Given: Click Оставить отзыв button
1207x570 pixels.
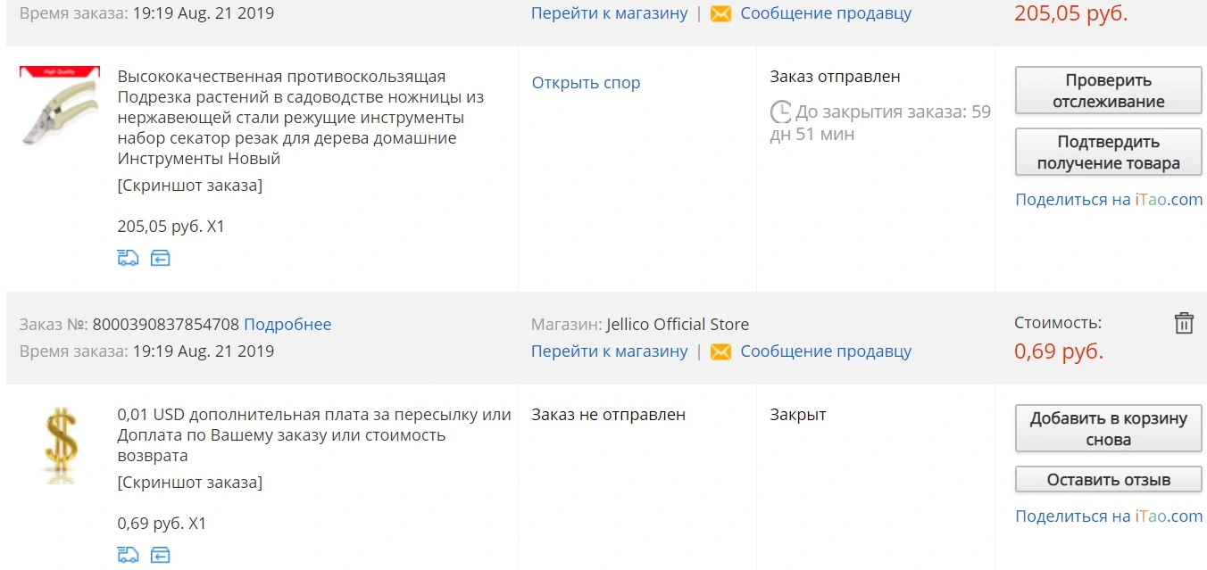Looking at the screenshot, I should (x=1108, y=480).
